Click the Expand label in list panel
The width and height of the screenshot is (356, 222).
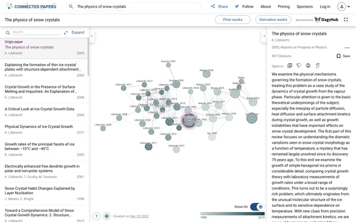[78, 32]
